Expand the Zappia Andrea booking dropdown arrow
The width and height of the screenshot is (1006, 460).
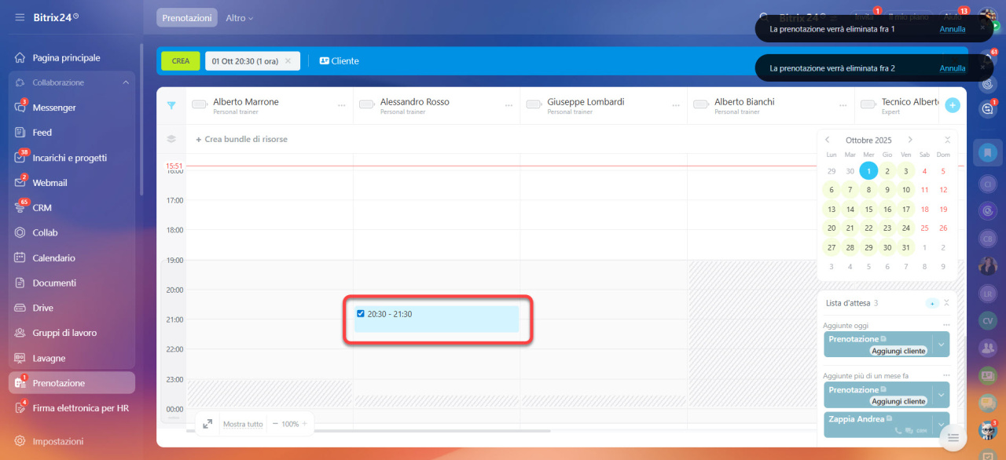click(941, 425)
